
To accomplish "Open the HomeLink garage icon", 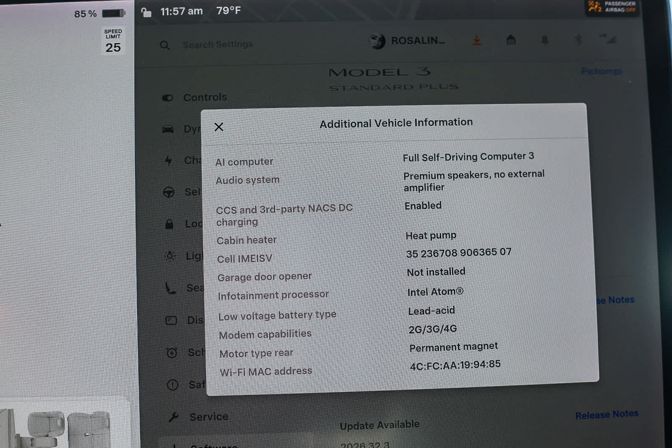I will (x=511, y=40).
